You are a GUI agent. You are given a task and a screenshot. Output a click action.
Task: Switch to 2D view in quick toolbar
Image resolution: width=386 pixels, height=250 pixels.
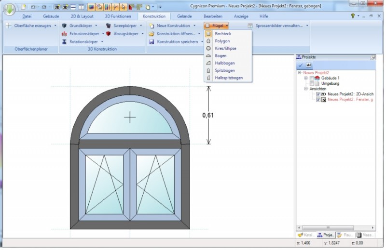[x=57, y=7]
